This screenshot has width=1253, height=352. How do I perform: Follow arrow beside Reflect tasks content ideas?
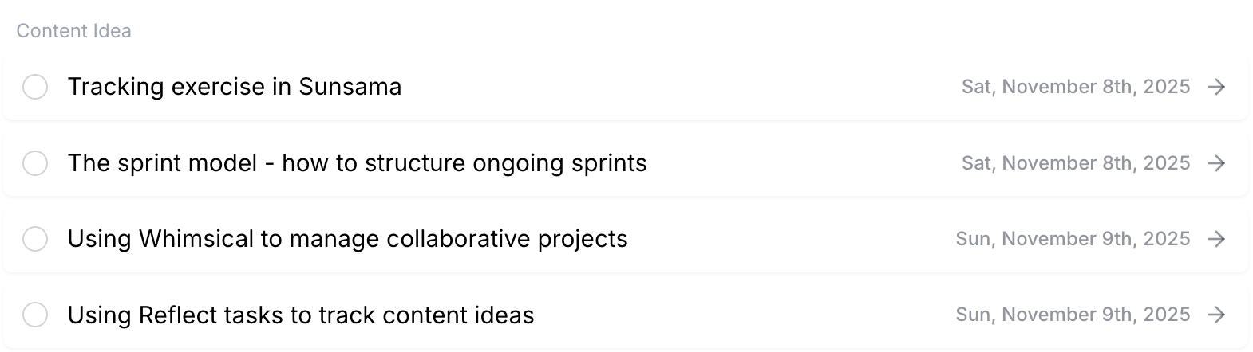pyautogui.click(x=1216, y=315)
